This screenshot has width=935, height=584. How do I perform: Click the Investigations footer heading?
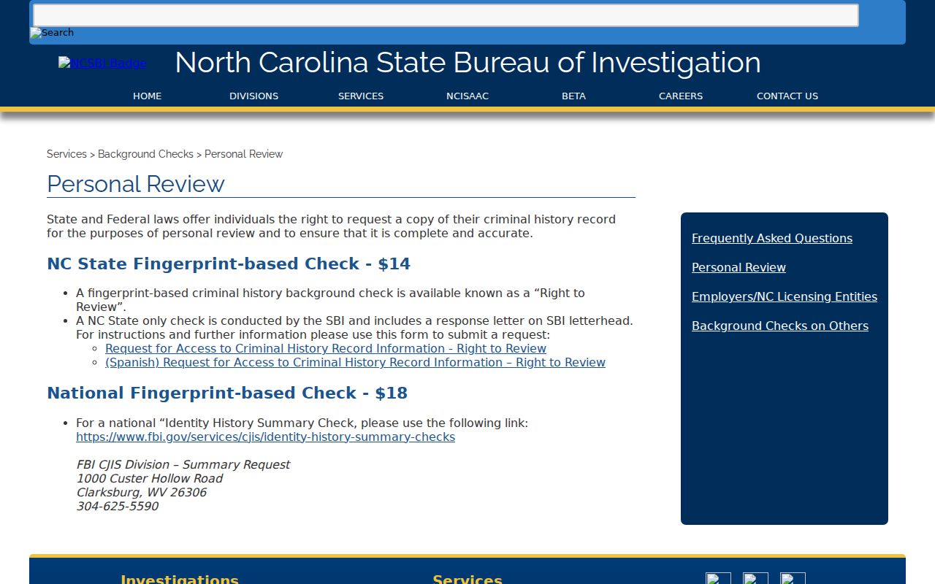[180, 580]
